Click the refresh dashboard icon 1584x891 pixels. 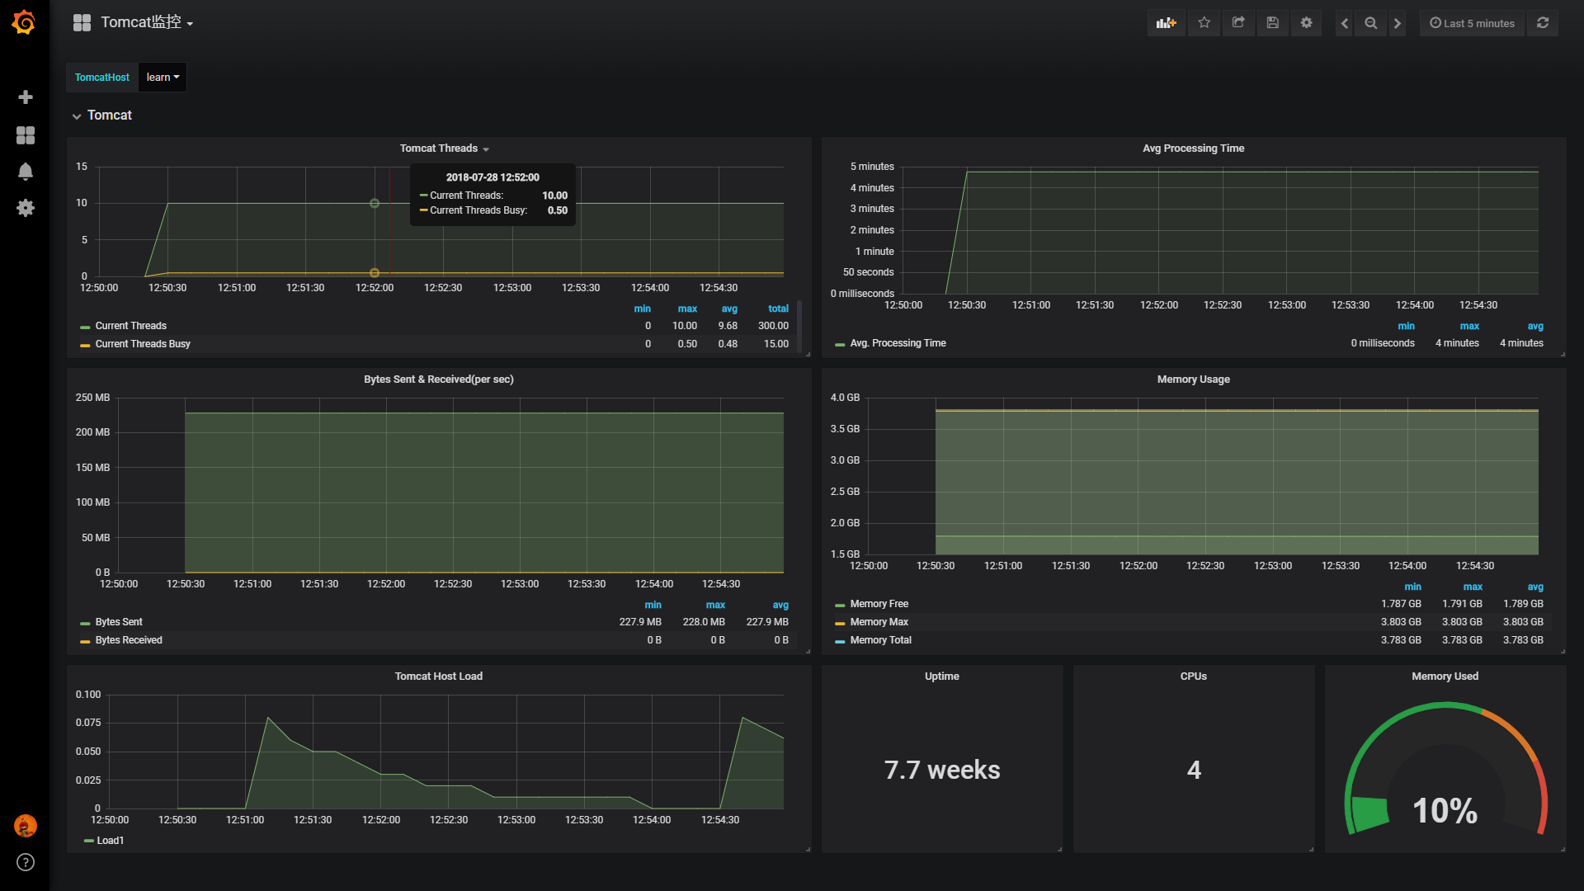(x=1543, y=23)
